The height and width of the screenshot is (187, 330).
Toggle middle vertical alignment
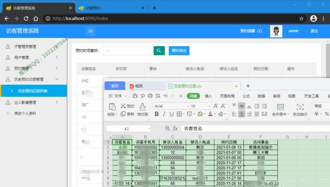(242, 106)
